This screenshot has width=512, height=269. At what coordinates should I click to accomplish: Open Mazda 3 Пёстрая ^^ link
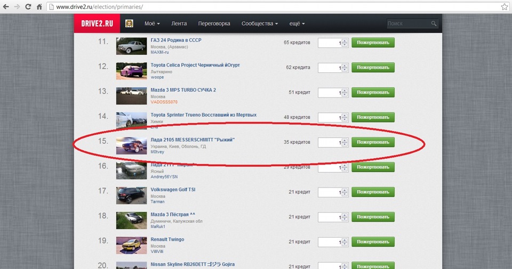click(173, 215)
